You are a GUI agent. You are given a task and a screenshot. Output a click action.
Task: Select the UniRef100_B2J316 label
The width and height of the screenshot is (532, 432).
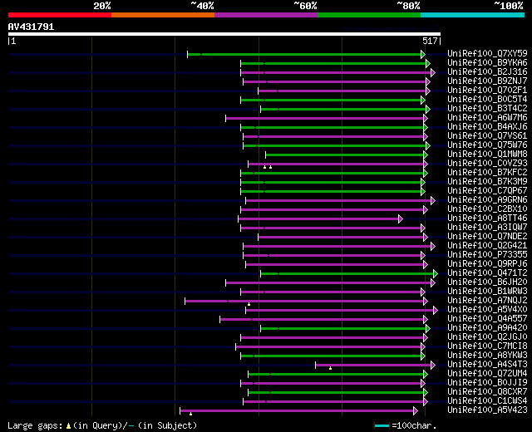tap(487, 72)
